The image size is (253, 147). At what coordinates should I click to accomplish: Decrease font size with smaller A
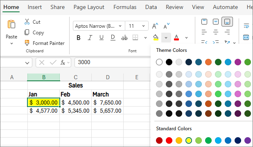pos(166,26)
